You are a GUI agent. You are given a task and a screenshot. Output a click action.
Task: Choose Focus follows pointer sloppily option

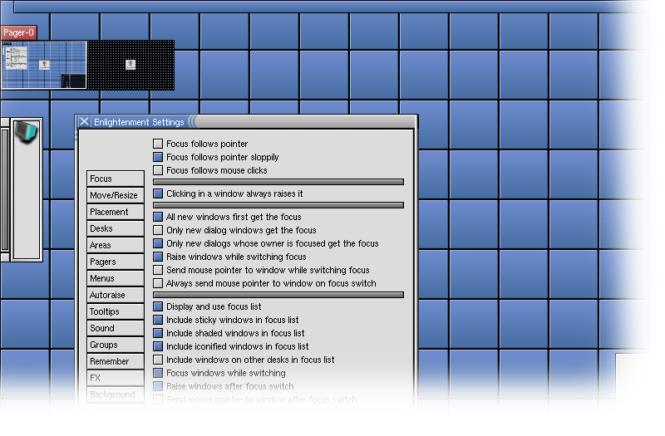[158, 157]
